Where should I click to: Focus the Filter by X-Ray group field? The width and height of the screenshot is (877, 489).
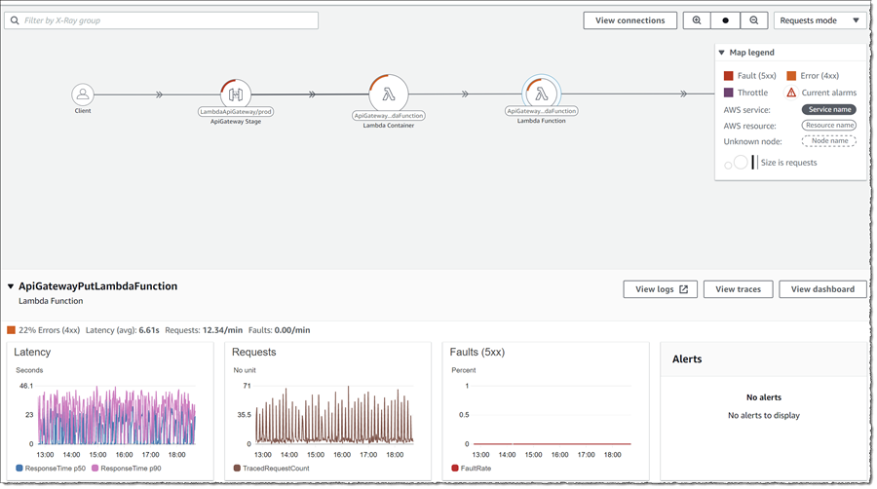coord(161,20)
